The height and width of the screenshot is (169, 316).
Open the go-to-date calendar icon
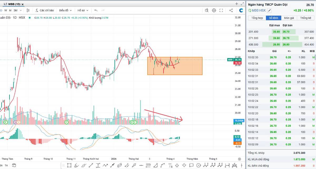[x=14, y=165]
